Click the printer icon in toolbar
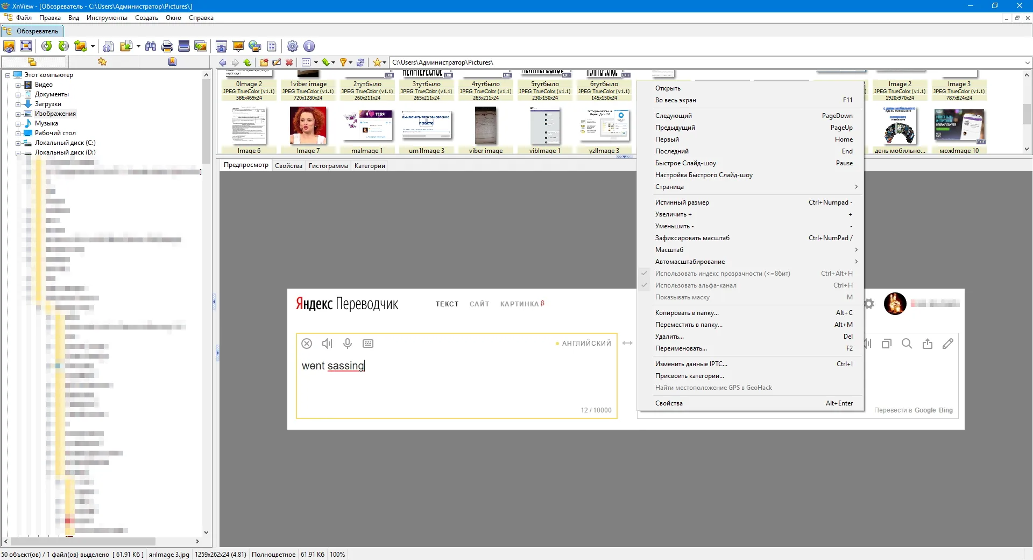This screenshot has width=1033, height=560. tap(167, 46)
